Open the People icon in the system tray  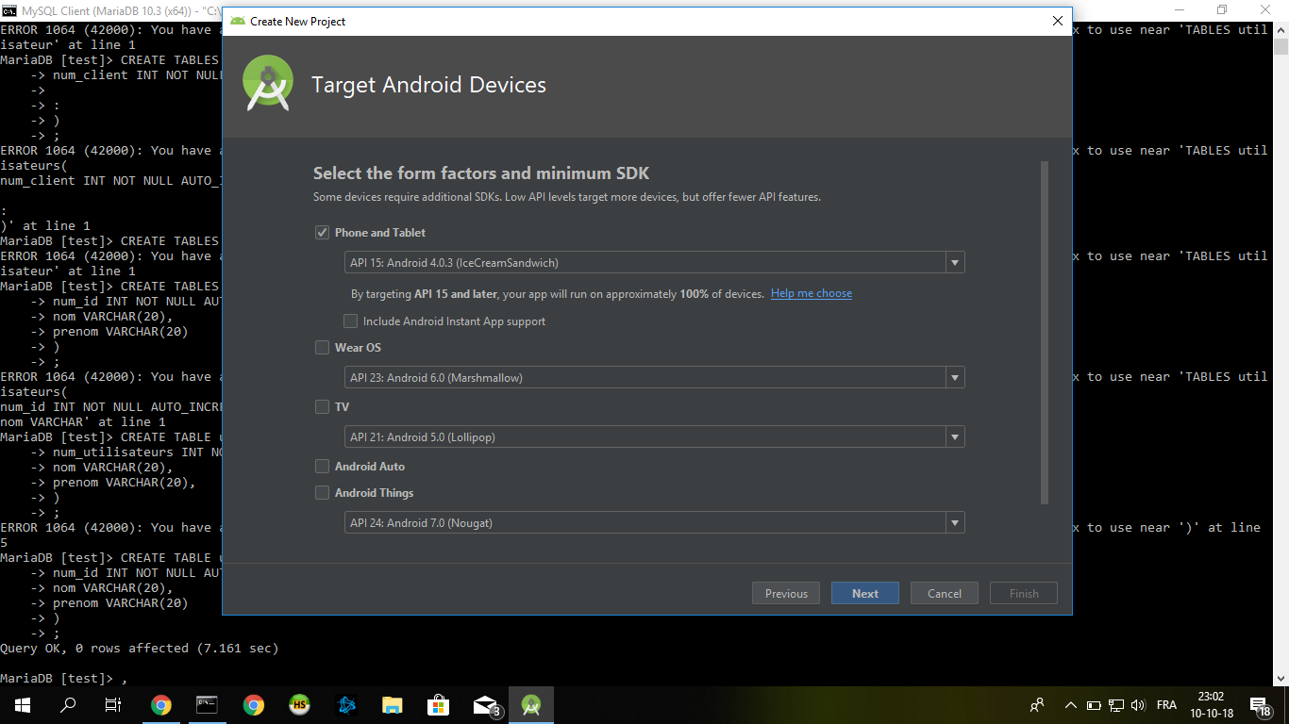pyautogui.click(x=1037, y=705)
